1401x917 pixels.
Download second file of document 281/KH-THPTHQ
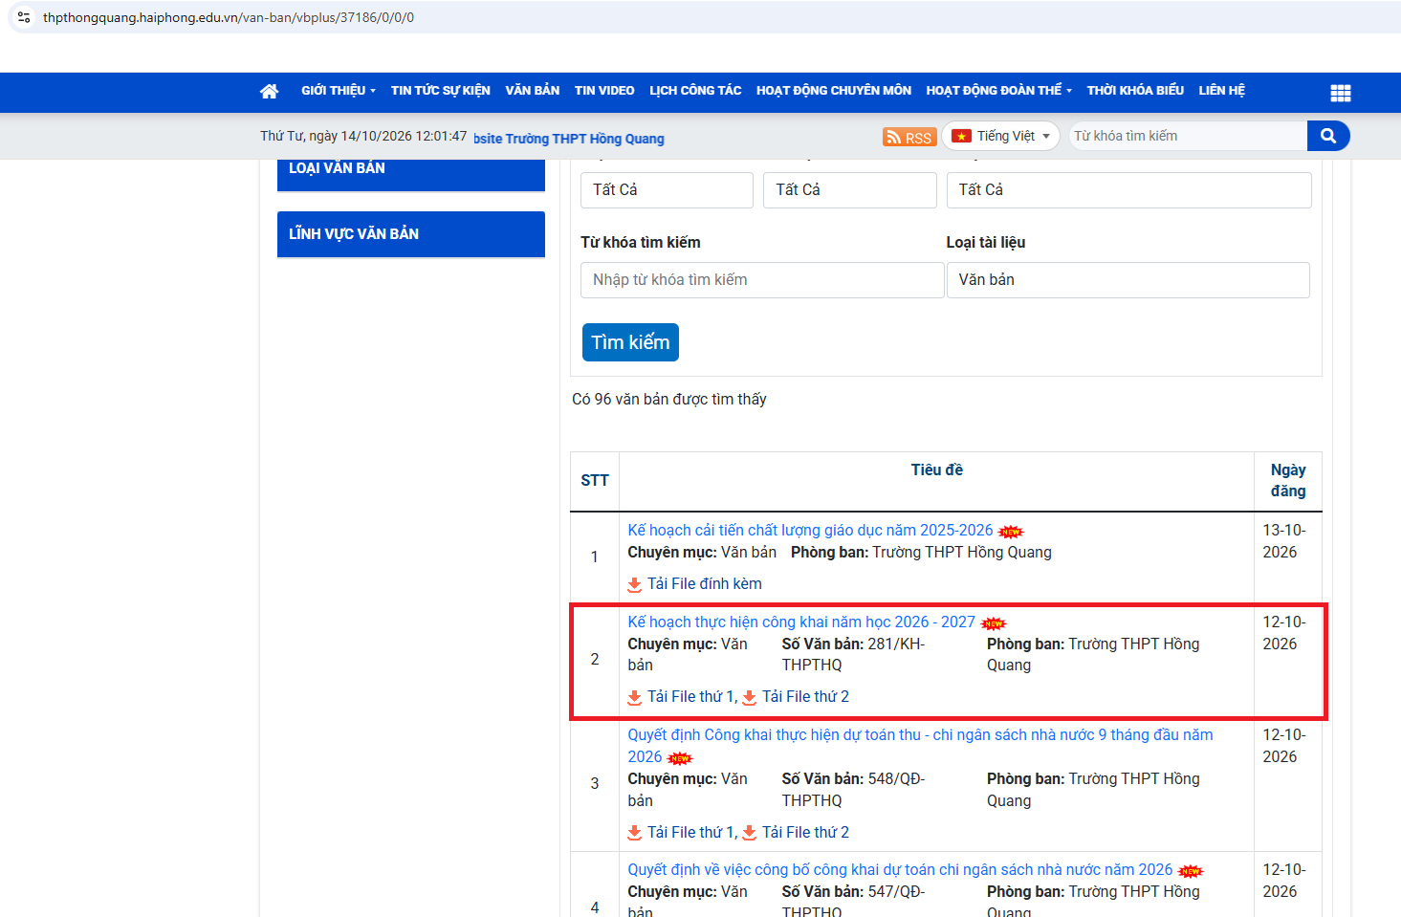pyautogui.click(x=796, y=697)
